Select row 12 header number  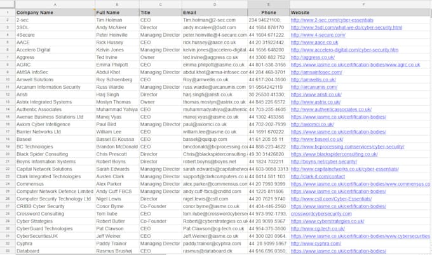point(8,95)
